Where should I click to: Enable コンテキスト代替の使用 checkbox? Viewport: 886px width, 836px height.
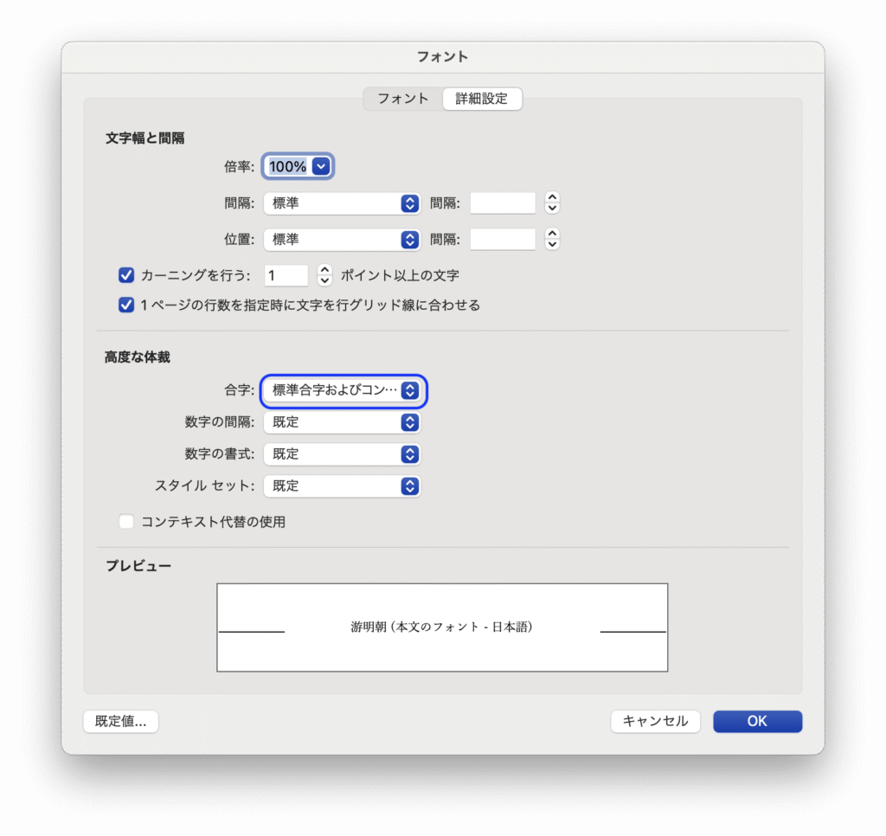[x=126, y=522]
